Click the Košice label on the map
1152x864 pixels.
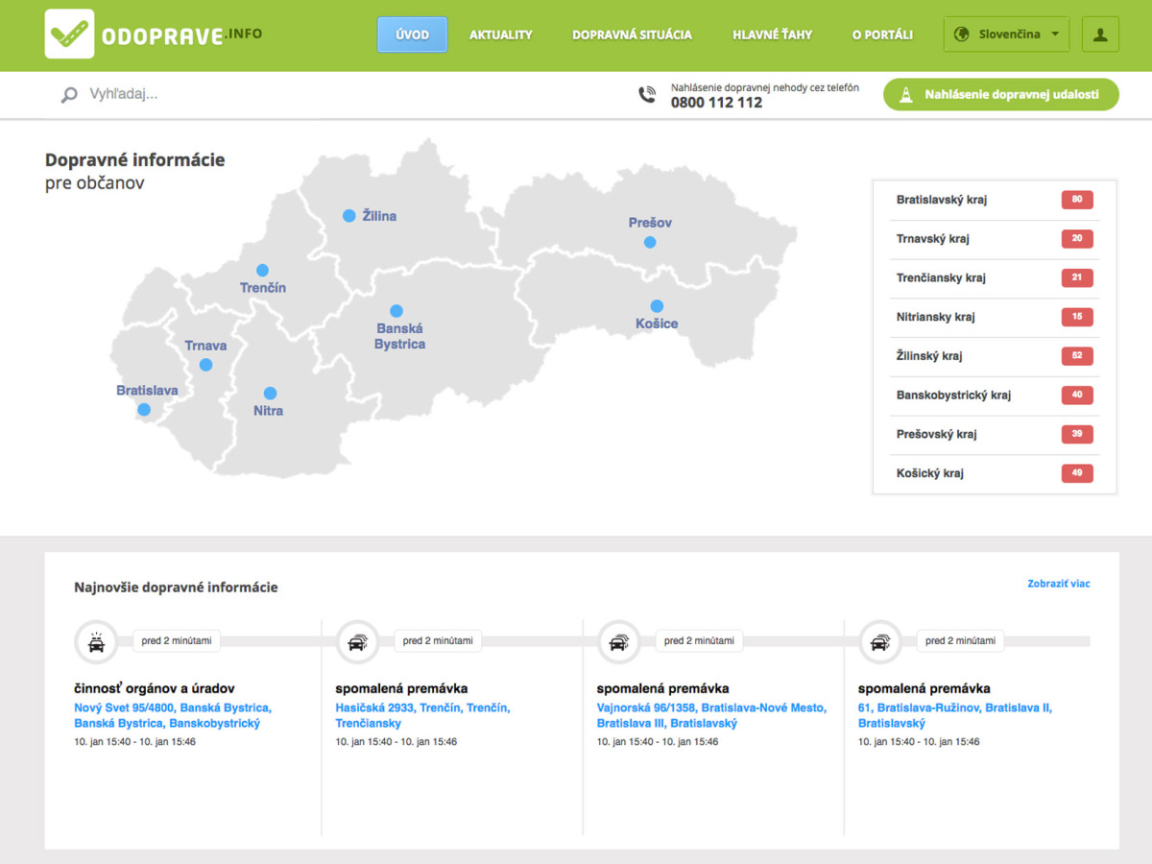[657, 324]
